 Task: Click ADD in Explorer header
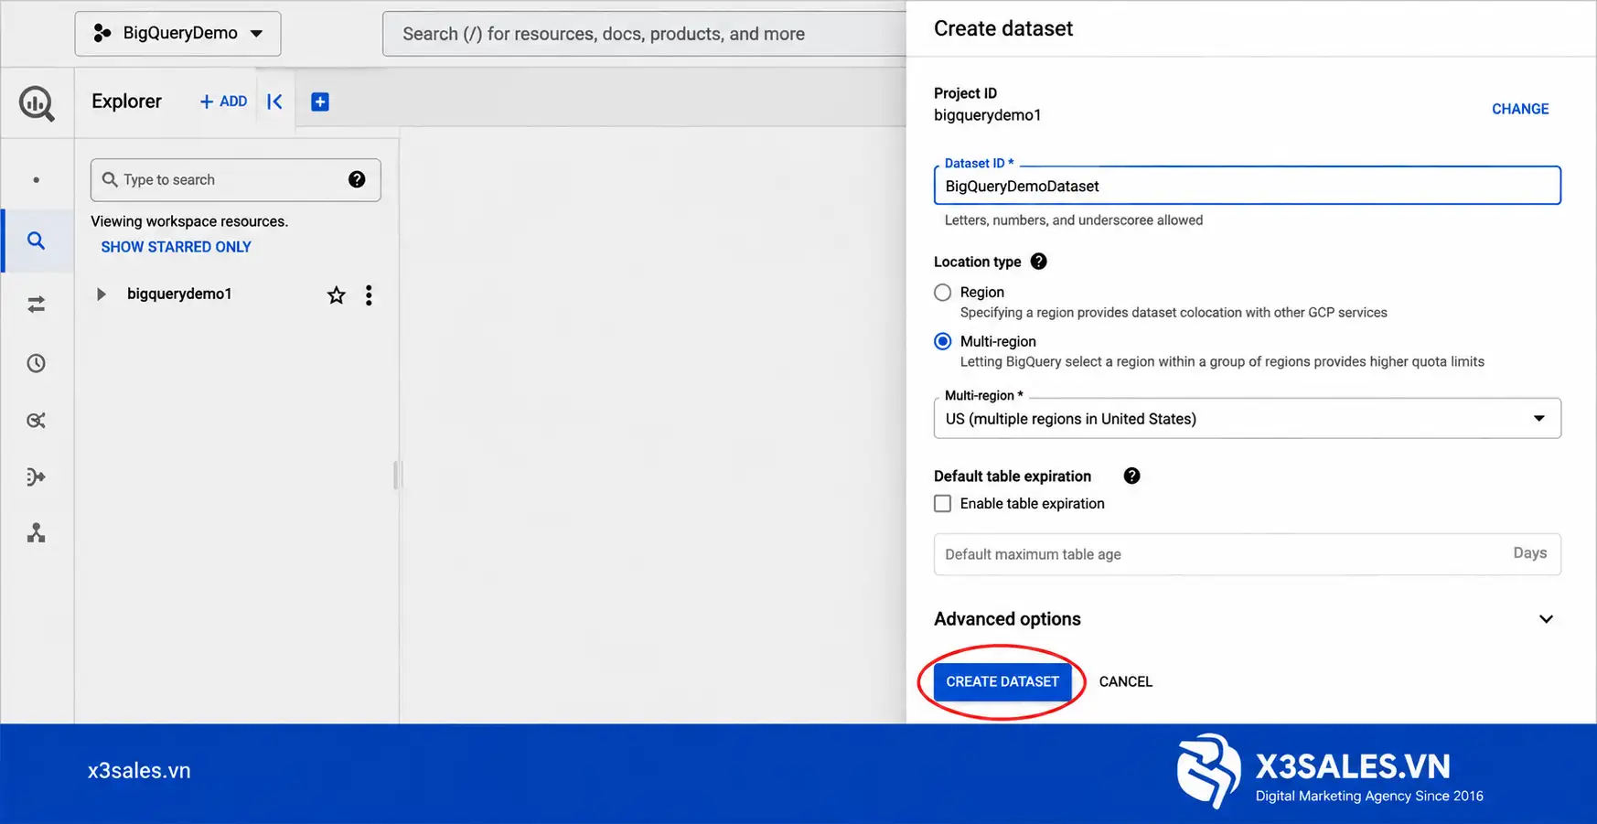click(223, 102)
